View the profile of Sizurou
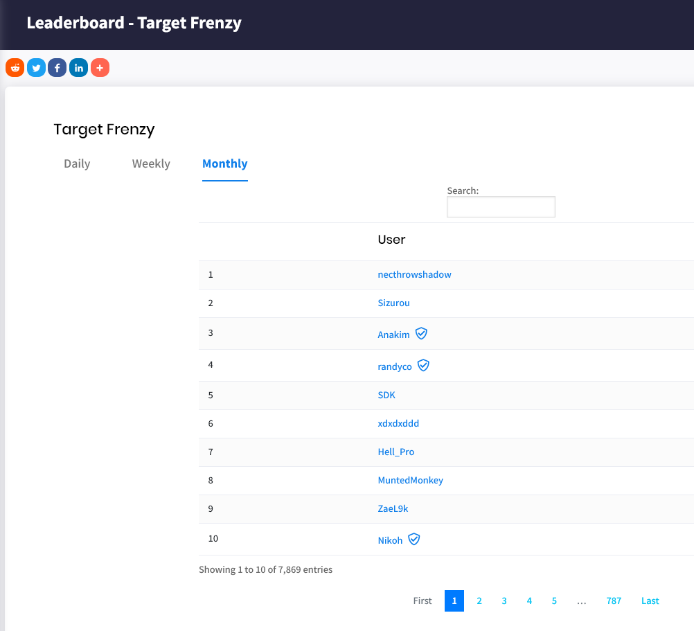Viewport: 694px width, 631px height. (x=393, y=303)
